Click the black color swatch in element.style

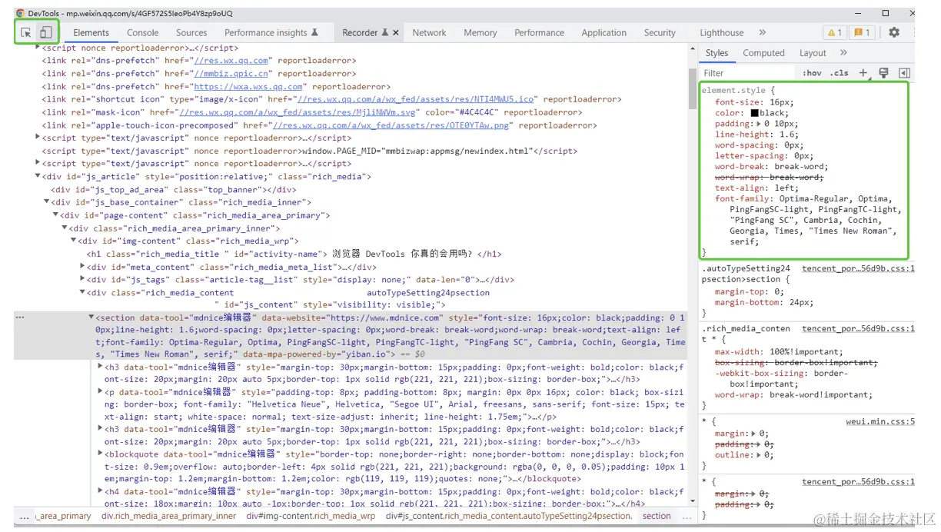coord(755,113)
